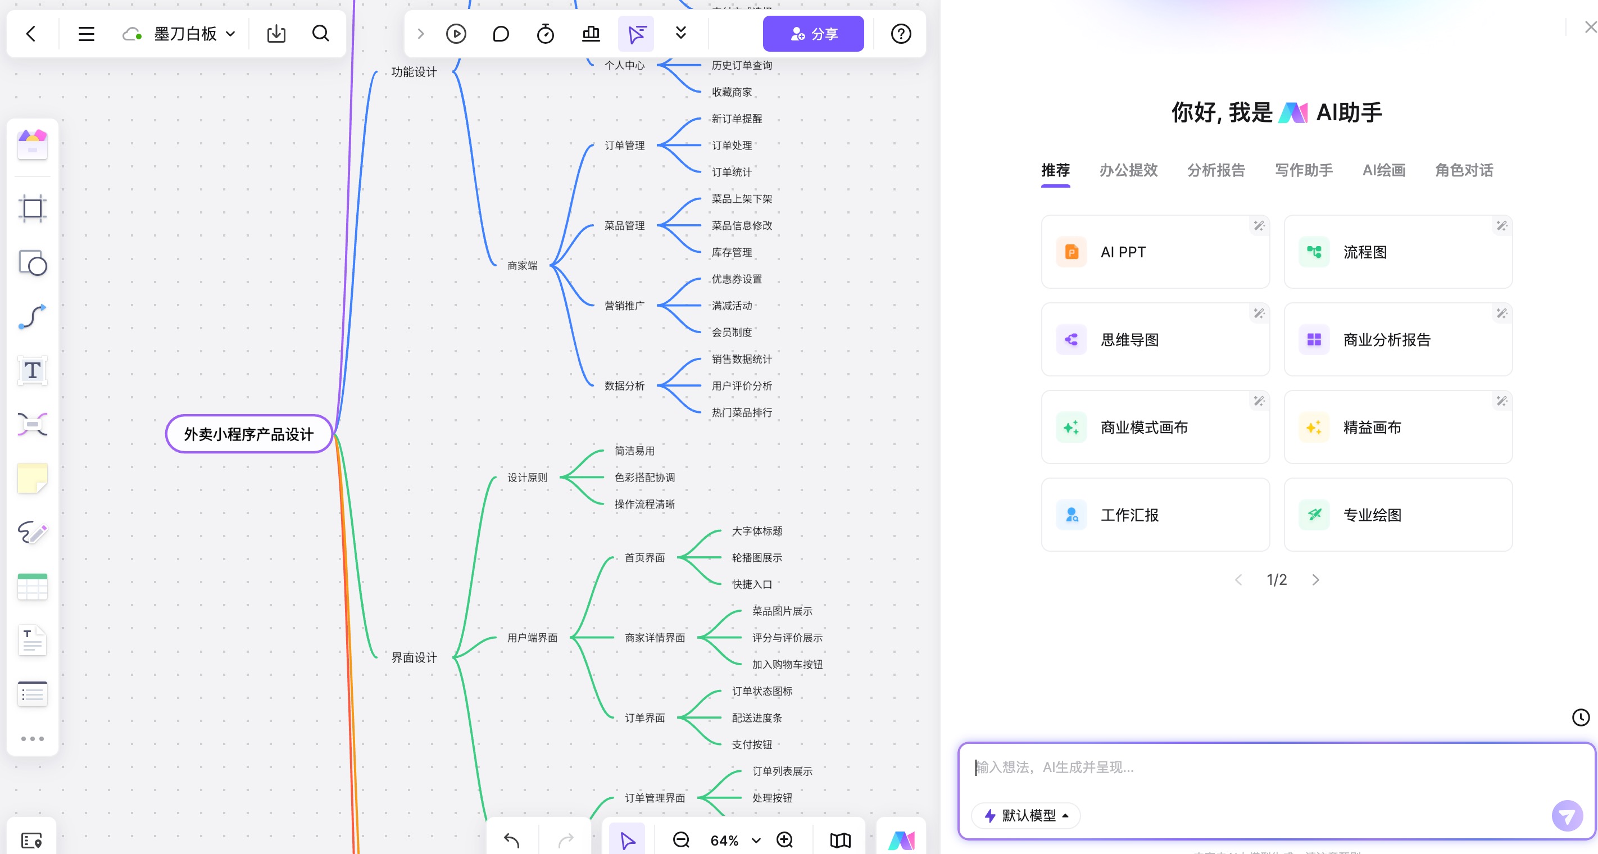Switch to the 办公提效 tab

pyautogui.click(x=1128, y=170)
